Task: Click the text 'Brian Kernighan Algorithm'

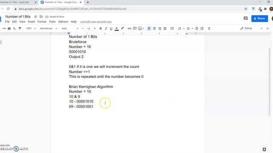Action: click(x=91, y=87)
